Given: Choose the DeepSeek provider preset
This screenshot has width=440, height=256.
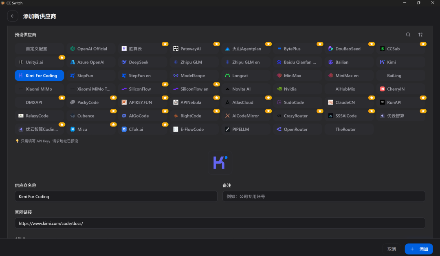Looking at the screenshot, I should [143, 62].
